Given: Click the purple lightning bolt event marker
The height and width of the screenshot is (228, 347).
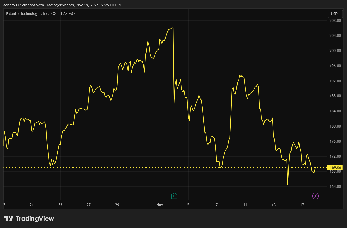Looking at the screenshot, I should click(315, 196).
